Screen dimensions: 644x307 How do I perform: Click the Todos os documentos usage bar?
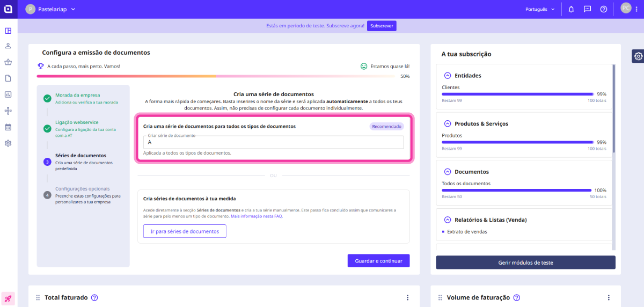click(x=516, y=191)
